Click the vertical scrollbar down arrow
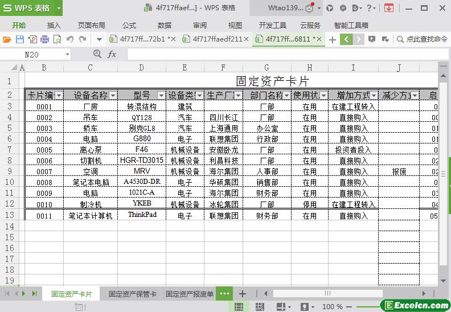451x312 pixels. pyautogui.click(x=443, y=281)
